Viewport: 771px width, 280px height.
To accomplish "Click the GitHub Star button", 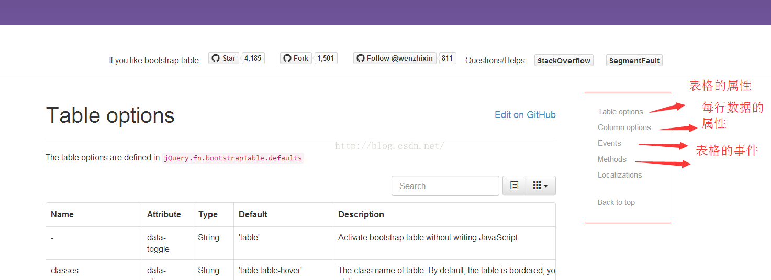I will click(x=224, y=59).
